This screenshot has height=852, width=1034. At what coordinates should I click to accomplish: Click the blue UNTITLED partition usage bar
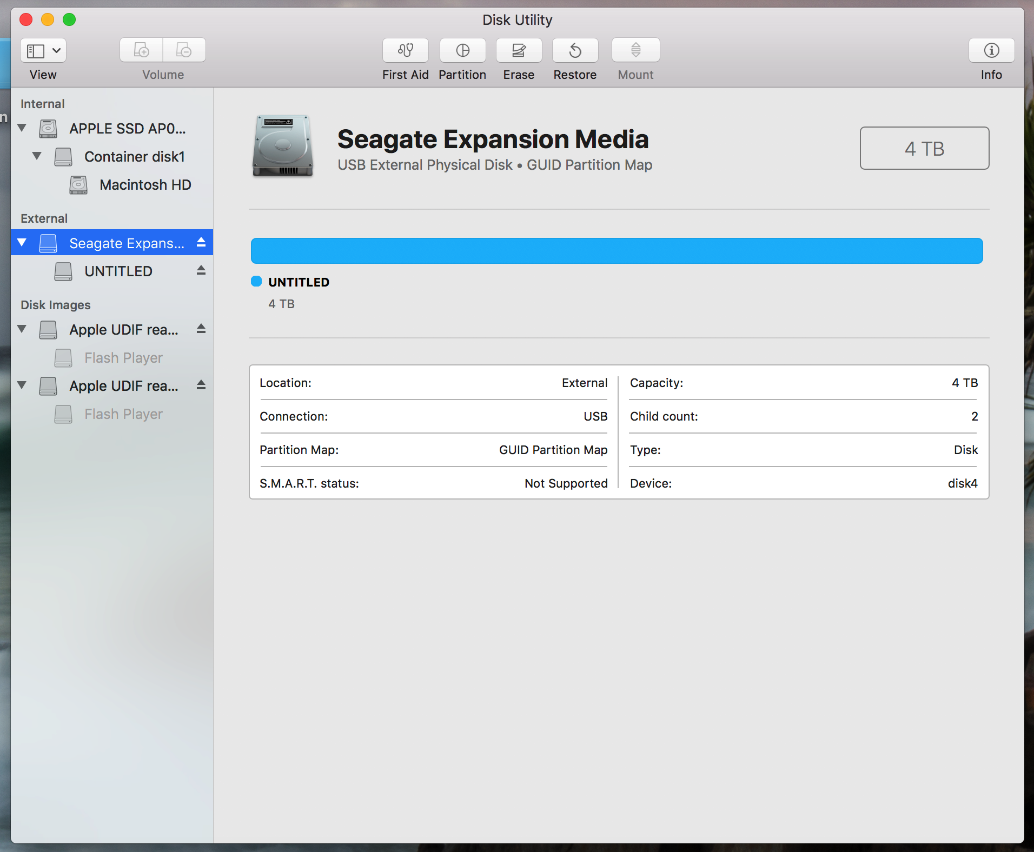617,251
